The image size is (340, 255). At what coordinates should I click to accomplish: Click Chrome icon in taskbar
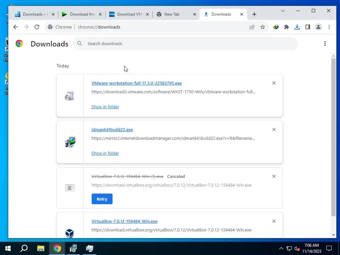click(57, 248)
